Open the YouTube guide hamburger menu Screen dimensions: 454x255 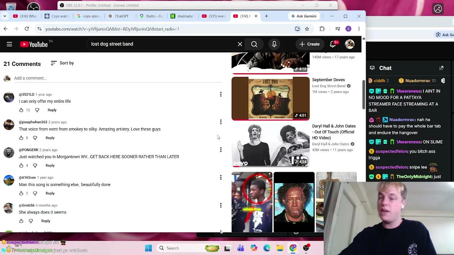[10, 44]
